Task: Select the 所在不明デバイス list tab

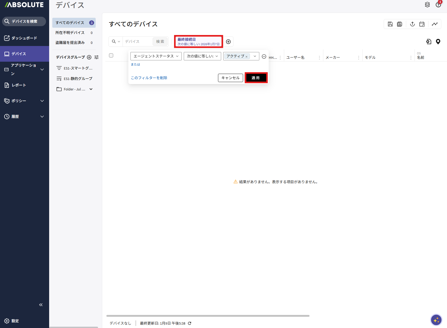Action: 70,33
